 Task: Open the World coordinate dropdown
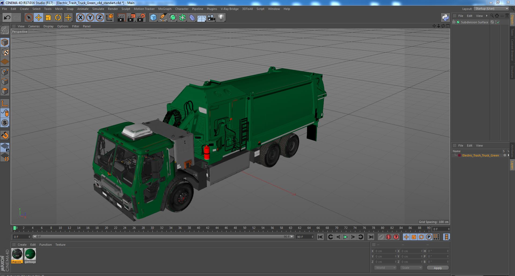pyautogui.click(x=385, y=268)
